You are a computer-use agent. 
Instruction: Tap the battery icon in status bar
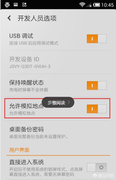tap(96, 5)
